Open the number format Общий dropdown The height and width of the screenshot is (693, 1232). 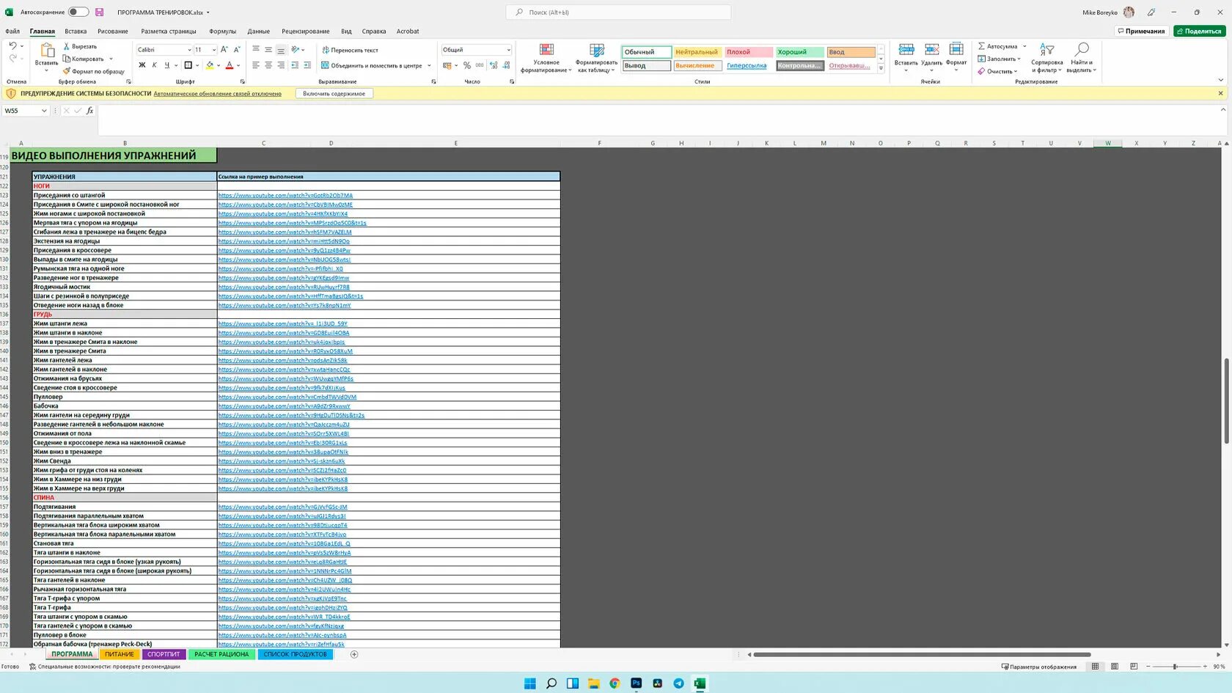tap(508, 50)
